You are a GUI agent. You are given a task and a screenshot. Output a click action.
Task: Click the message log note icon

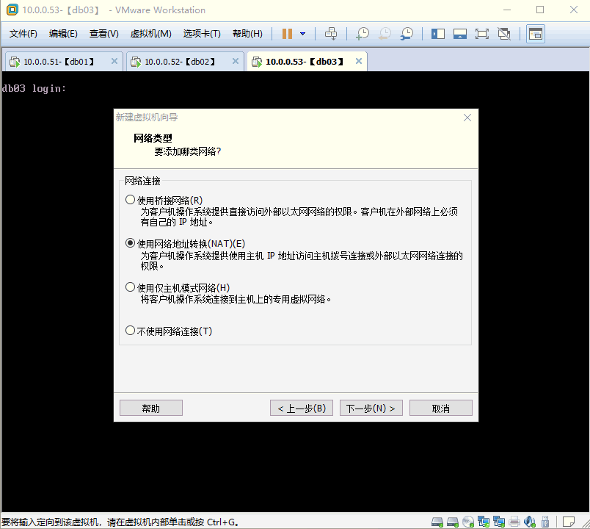pyautogui.click(x=569, y=521)
